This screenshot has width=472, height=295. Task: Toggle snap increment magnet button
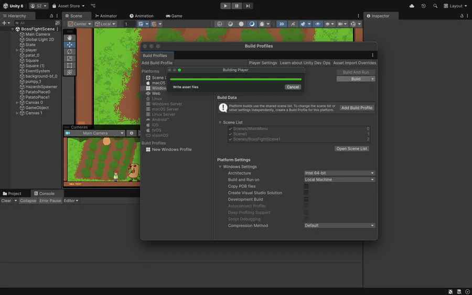[154, 24]
